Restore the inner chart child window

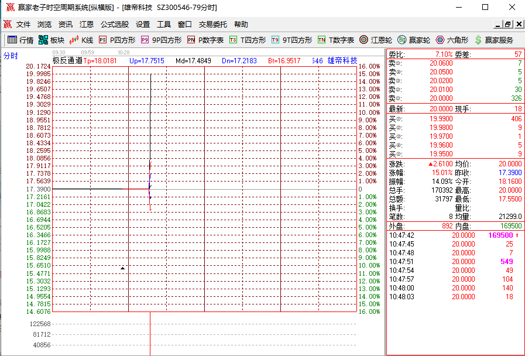(508, 25)
